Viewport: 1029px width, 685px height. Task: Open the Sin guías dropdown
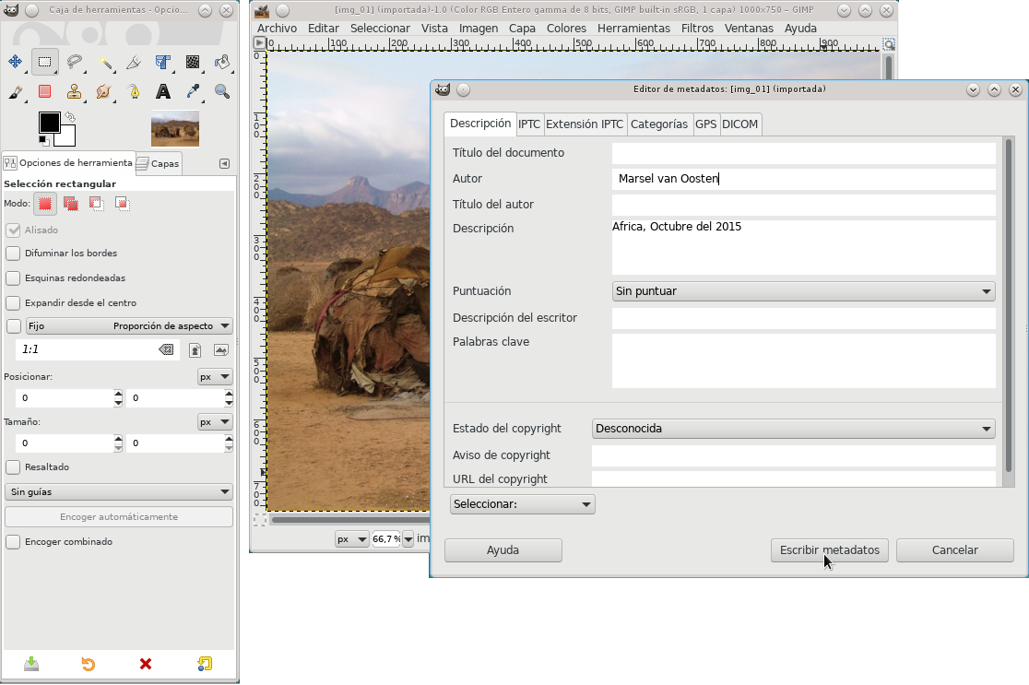coord(119,491)
